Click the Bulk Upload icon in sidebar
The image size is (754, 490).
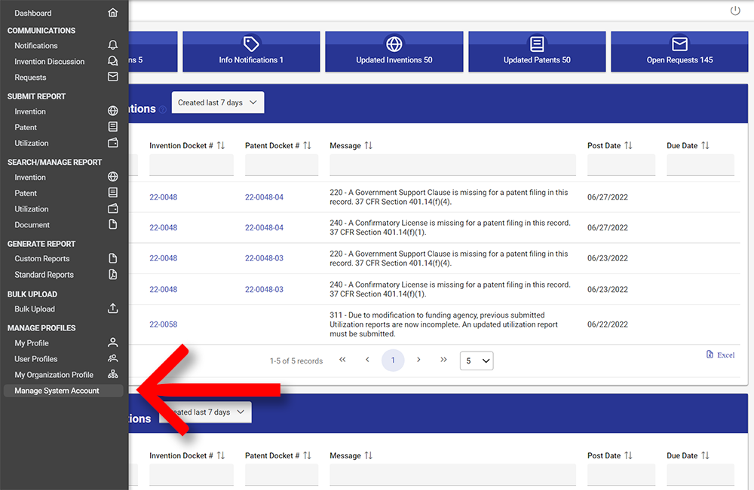113,309
